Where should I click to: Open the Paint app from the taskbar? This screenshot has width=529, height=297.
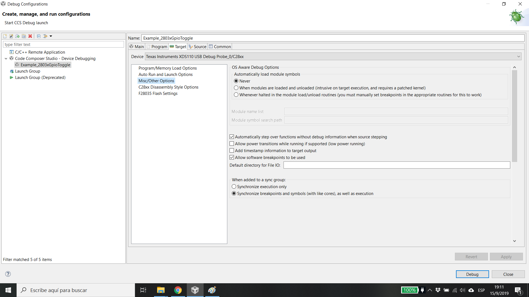(x=212, y=290)
